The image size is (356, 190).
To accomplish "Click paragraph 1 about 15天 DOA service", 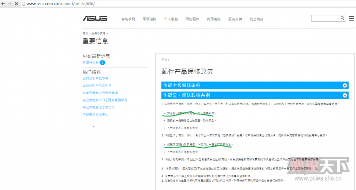I will [250, 104].
